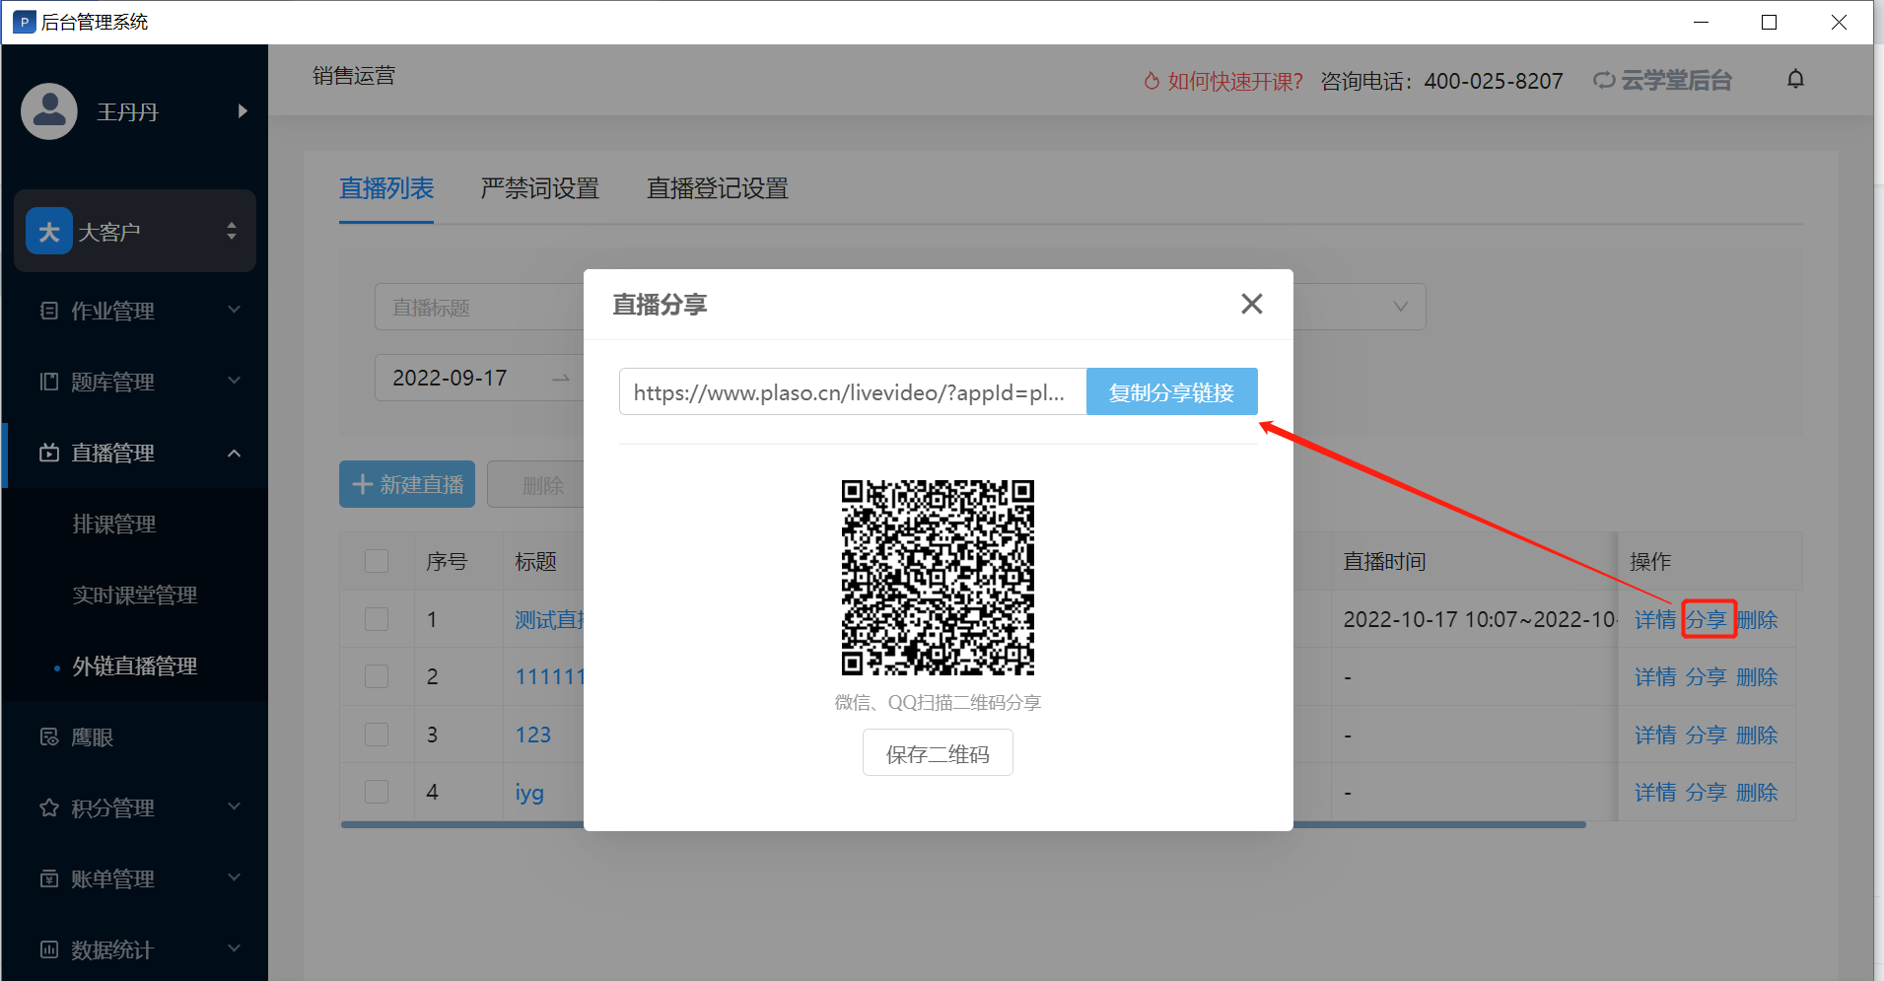
Task: Click 详情 for row 2
Action: click(1655, 676)
